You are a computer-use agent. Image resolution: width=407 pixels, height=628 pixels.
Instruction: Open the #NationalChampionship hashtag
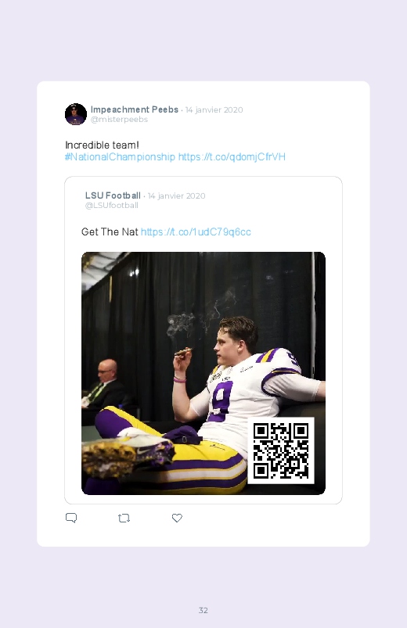tap(120, 156)
